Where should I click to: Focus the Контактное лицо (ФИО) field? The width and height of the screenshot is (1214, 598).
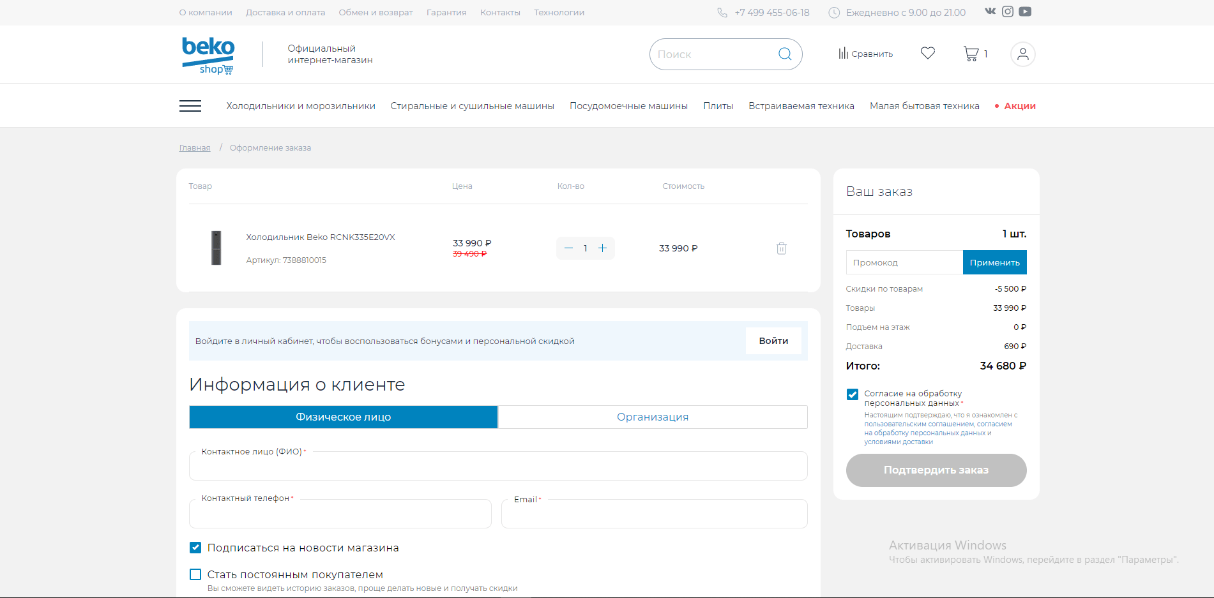pyautogui.click(x=498, y=466)
